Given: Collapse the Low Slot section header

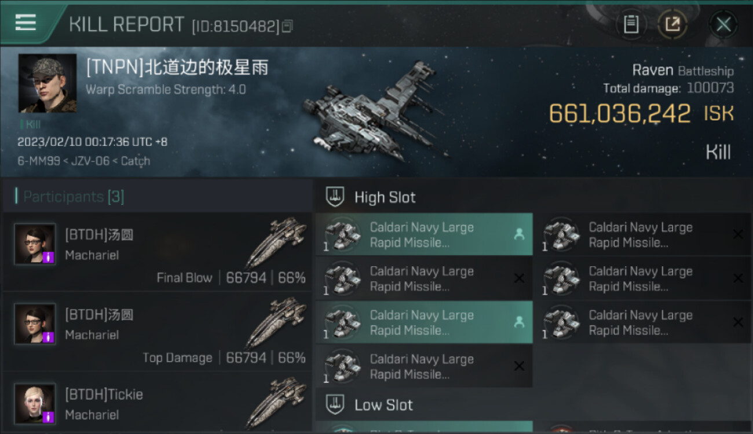Looking at the screenshot, I should 533,404.
